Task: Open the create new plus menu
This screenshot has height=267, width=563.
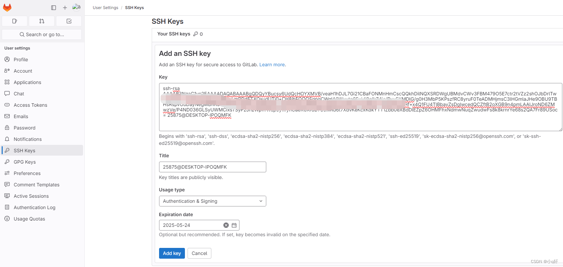Action: [65, 8]
